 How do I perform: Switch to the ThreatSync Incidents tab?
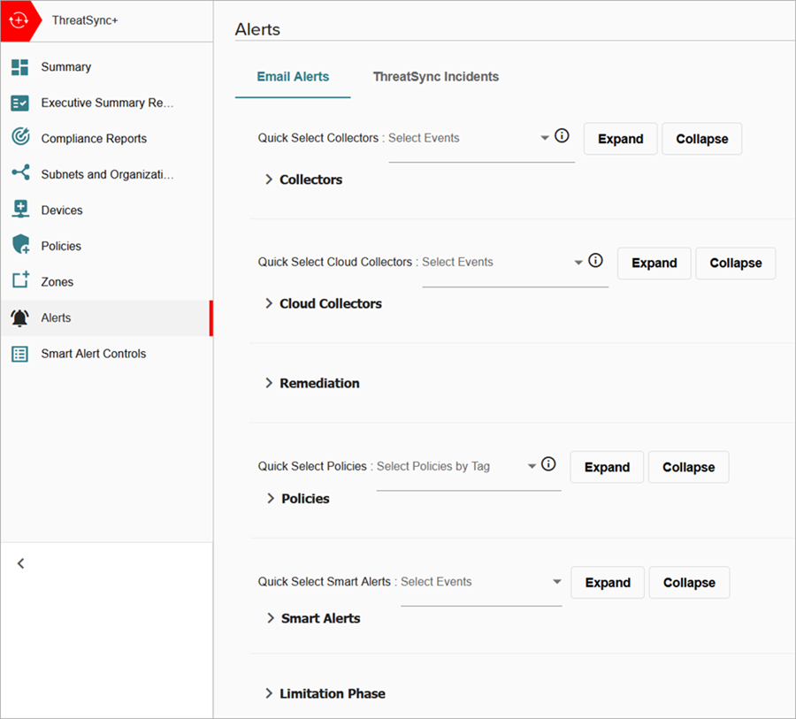point(435,77)
